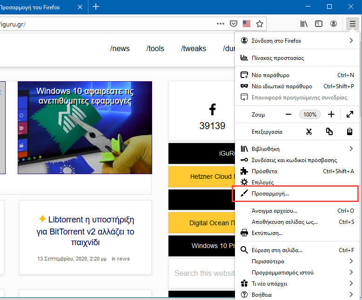Click Εκτύπωση... print menu item
362x300 pixels.
297,233
